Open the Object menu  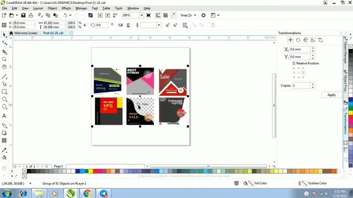(52, 8)
